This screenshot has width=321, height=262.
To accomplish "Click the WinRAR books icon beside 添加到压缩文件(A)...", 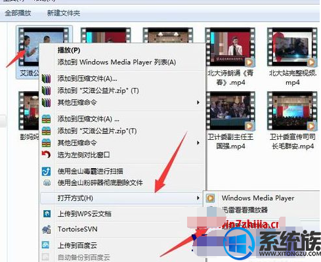I will point(46,79).
